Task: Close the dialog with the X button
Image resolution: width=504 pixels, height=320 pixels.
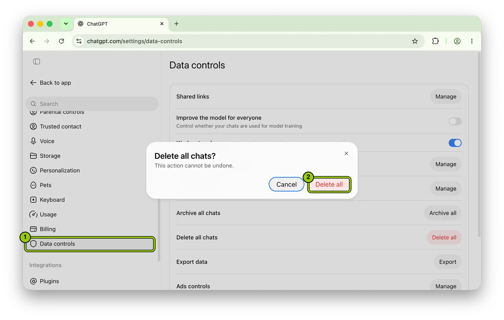Action: 346,154
